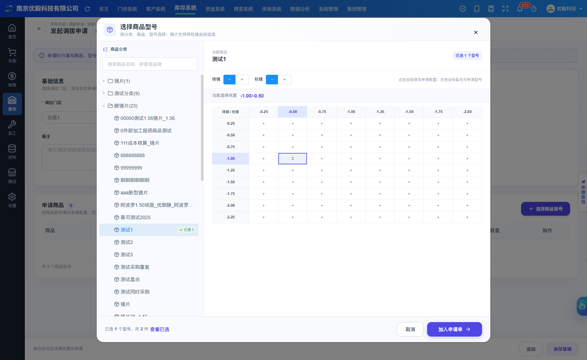Viewport: 587px width, 360px height.
Task: Open the assistant robot icon at right edge
Action: 582,306
